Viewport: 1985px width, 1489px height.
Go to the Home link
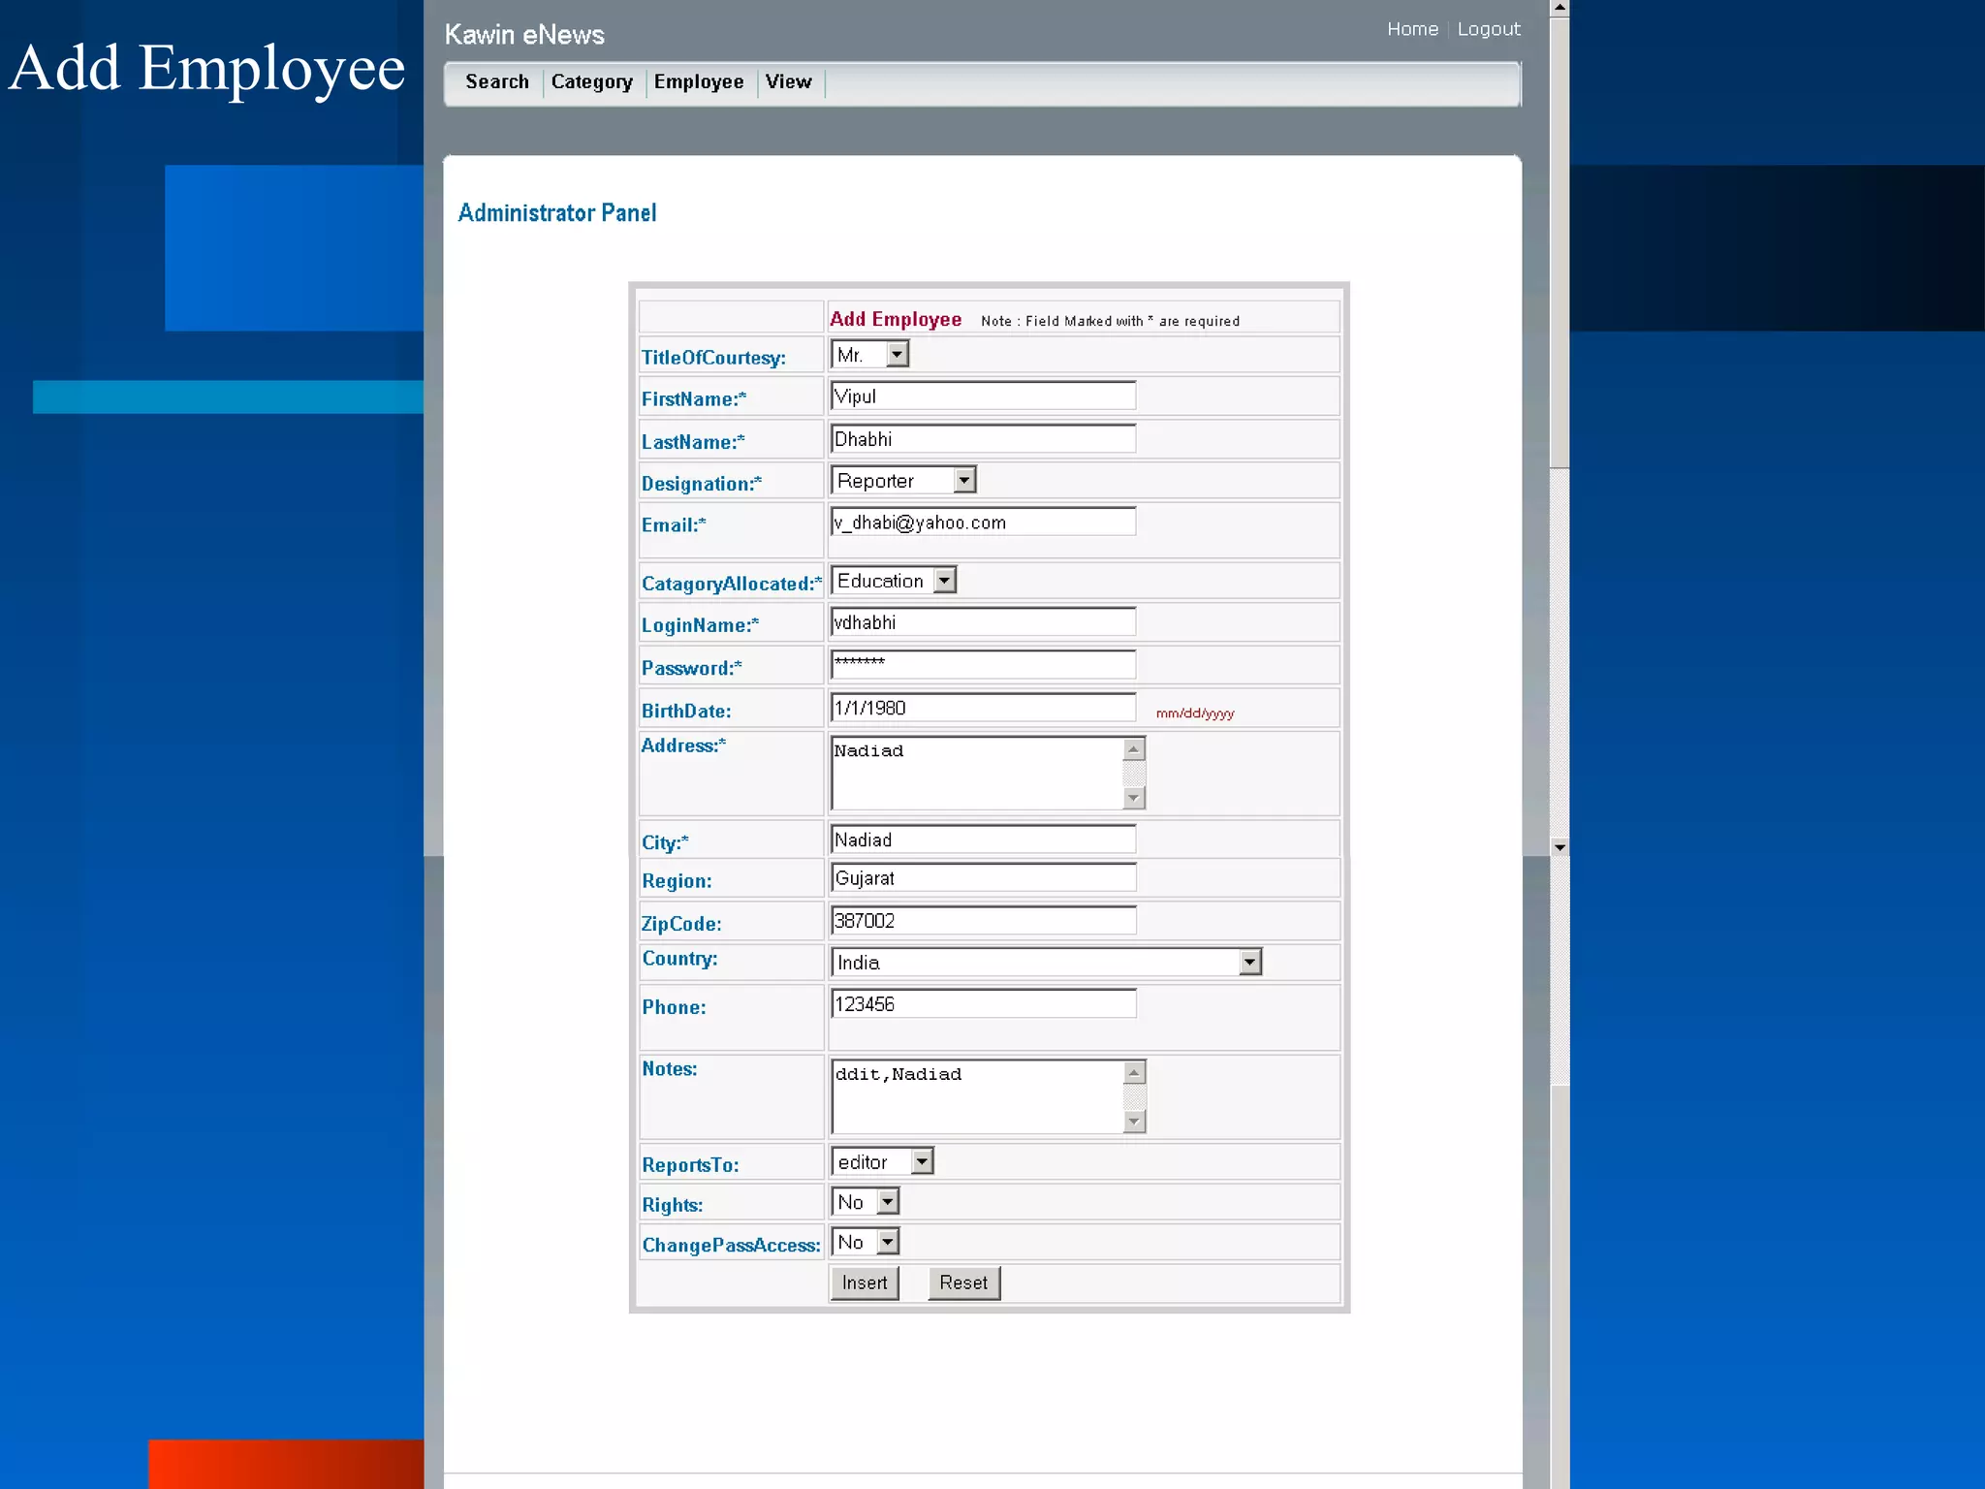(1412, 29)
